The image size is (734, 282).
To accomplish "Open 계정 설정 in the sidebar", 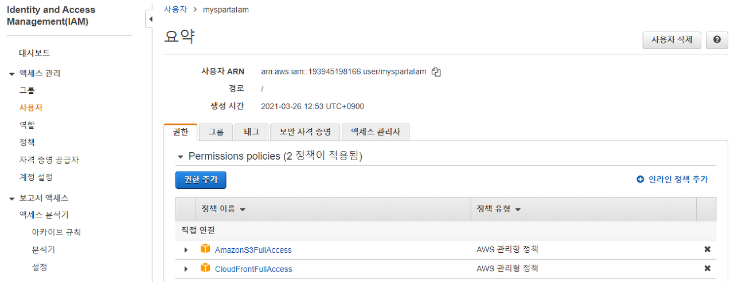I will pos(36,177).
